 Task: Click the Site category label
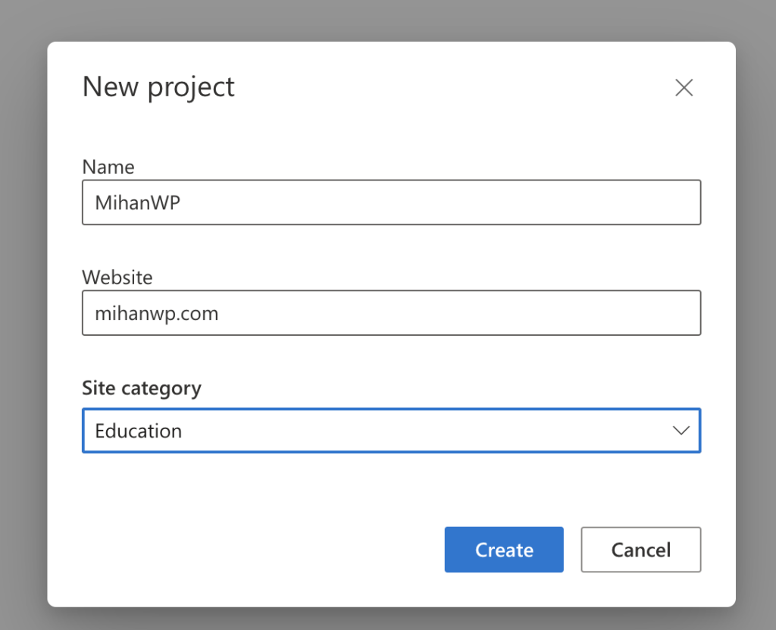pyautogui.click(x=142, y=388)
